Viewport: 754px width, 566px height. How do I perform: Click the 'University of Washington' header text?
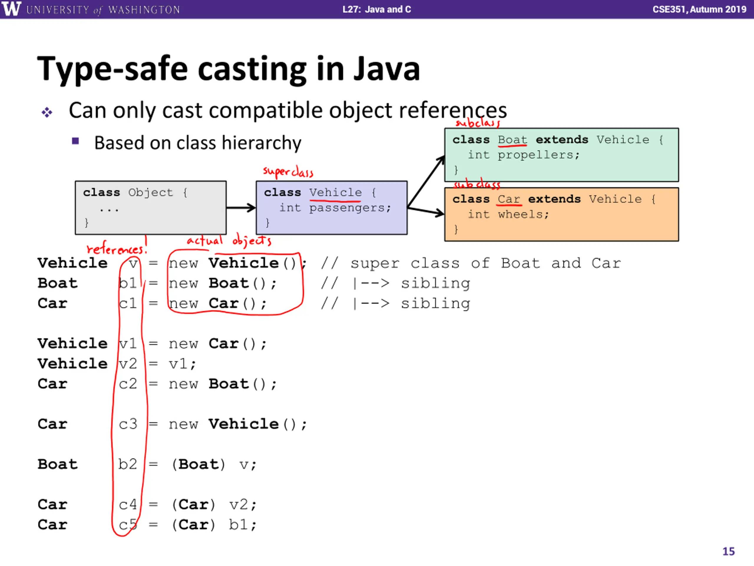(103, 10)
